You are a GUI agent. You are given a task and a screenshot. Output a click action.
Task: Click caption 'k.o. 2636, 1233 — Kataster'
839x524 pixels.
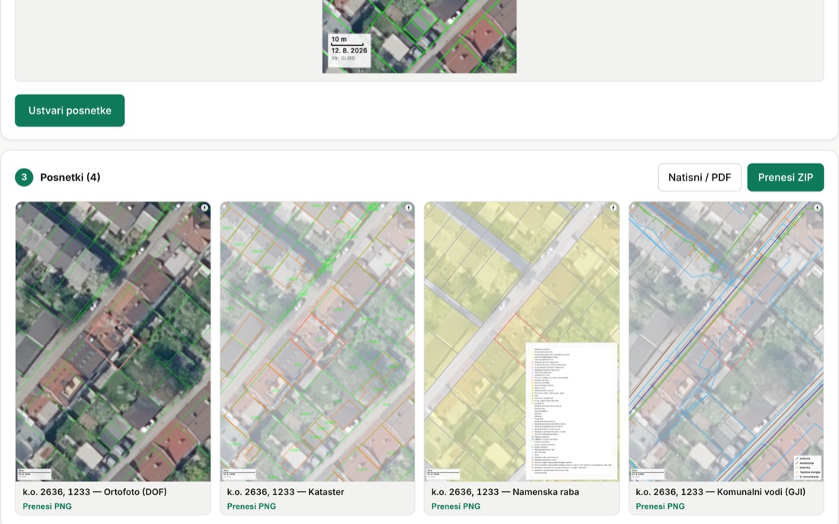coord(285,492)
